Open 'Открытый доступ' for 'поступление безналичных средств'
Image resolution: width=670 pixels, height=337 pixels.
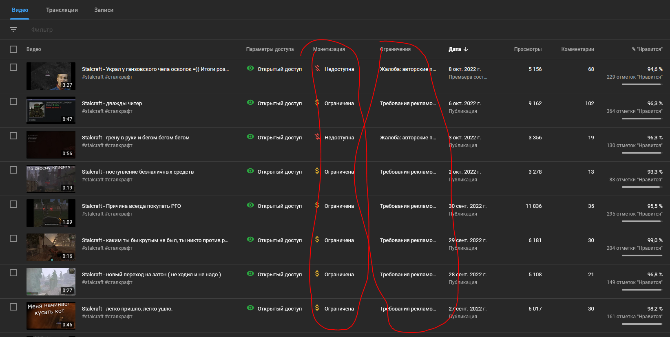[280, 172]
